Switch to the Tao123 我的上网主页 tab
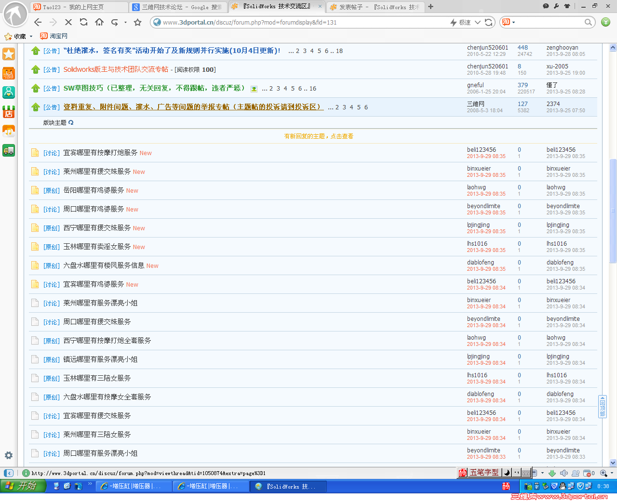The height and width of the screenshot is (503, 617). (x=79, y=7)
